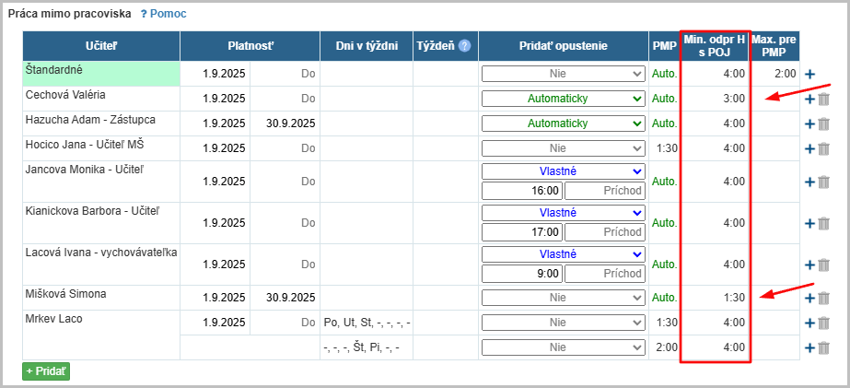Open Vlastné dropdown for Jancova Monika
This screenshot has width=850, height=388.
[563, 171]
